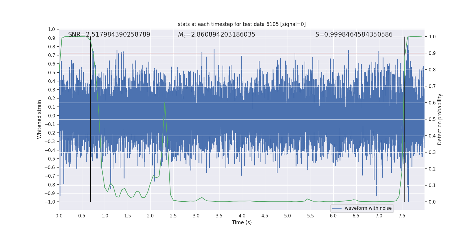Click the 'waveform with noise' legend label
The image size is (472, 236).
click(x=368, y=208)
